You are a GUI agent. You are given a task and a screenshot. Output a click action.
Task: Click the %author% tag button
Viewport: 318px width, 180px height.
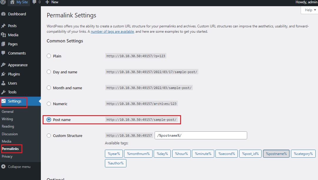[116, 163]
